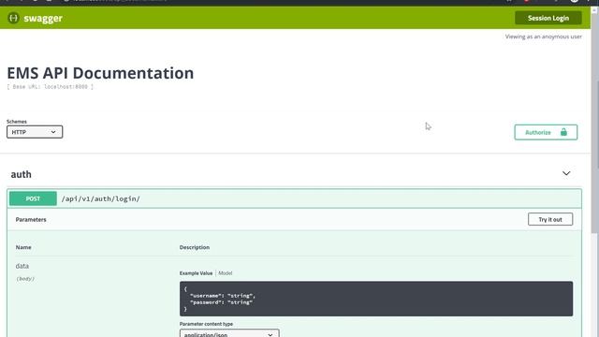The width and height of the screenshot is (599, 337).
Task: Click the example JSON body block
Action: (376, 299)
